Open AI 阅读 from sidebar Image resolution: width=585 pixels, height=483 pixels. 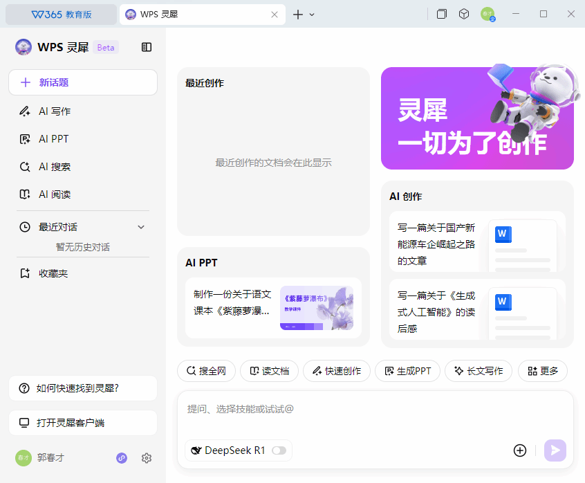coord(55,194)
